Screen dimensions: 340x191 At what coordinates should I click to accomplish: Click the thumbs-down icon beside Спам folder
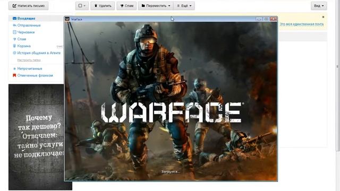click(x=14, y=39)
